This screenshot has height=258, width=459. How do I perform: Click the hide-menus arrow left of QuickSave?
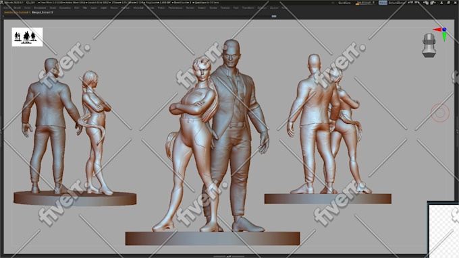point(333,3)
